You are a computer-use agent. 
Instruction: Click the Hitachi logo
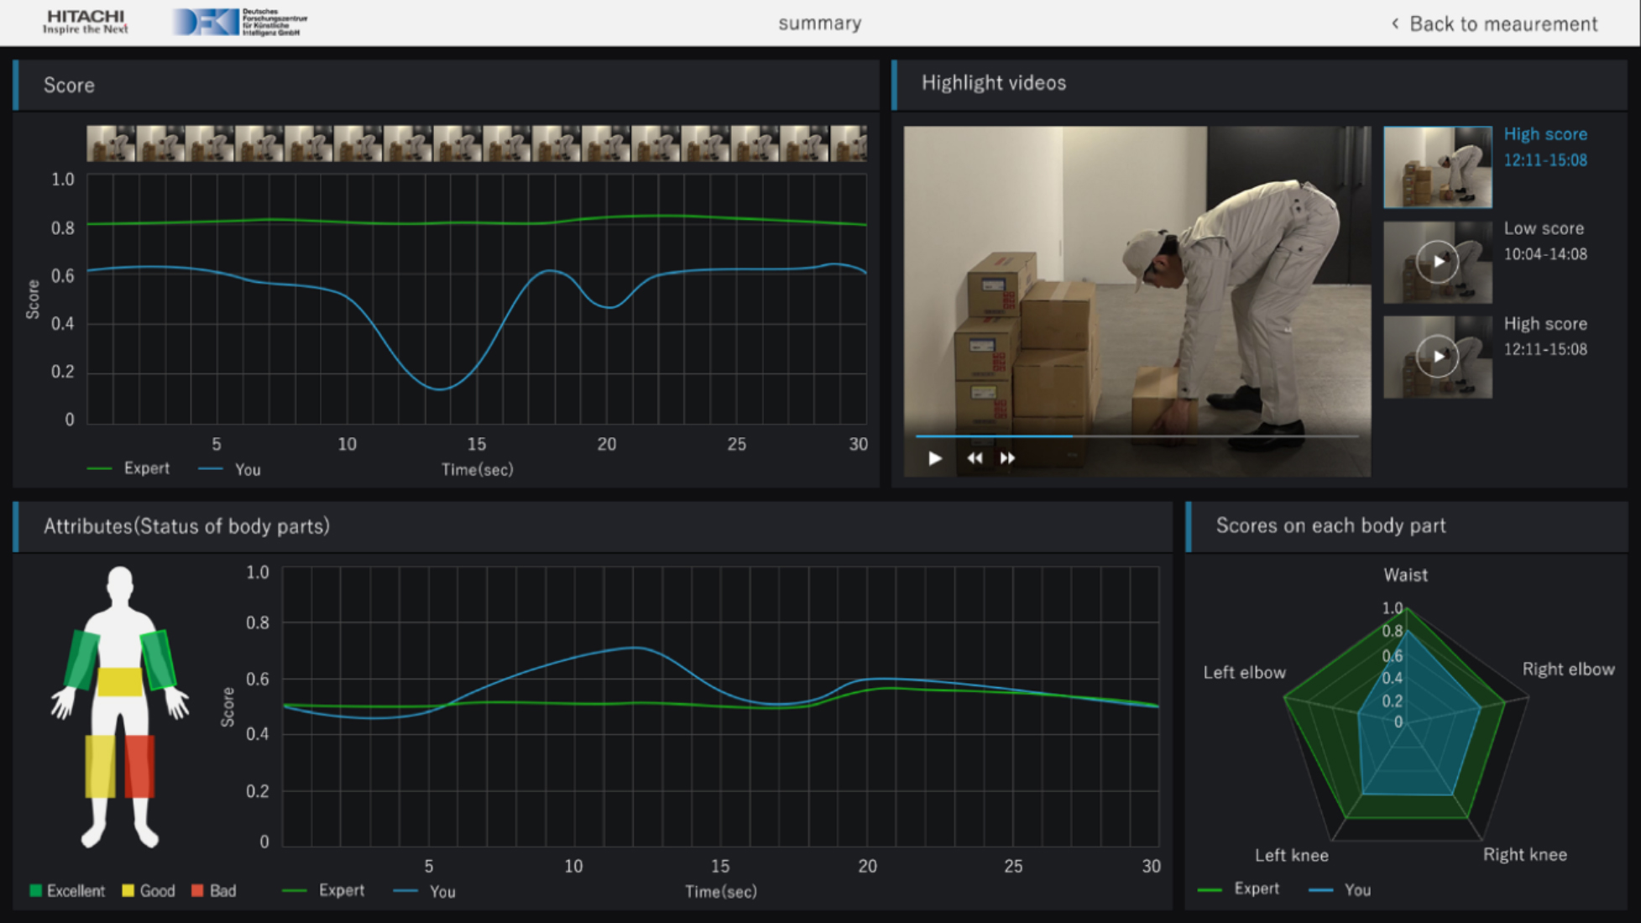[86, 22]
